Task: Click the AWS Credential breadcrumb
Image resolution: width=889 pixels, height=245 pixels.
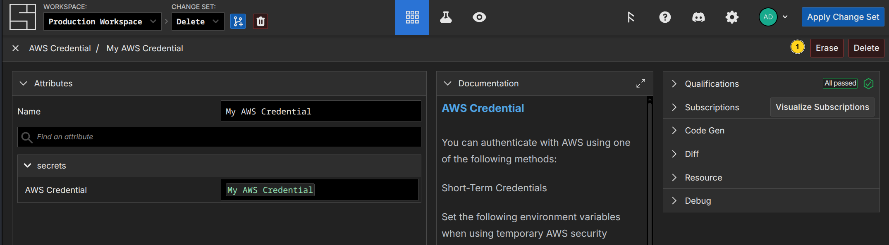Action: tap(60, 48)
